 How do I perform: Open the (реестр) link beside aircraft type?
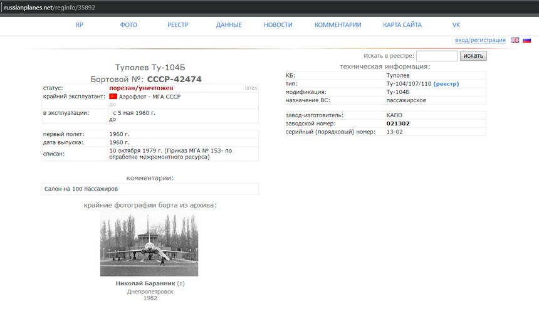446,84
